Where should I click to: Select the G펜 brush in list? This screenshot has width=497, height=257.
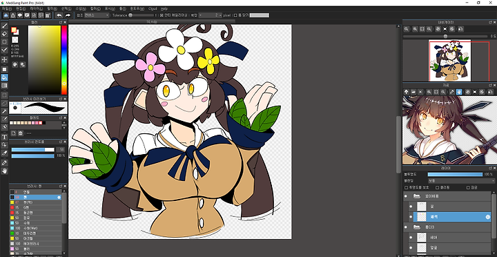click(36, 207)
